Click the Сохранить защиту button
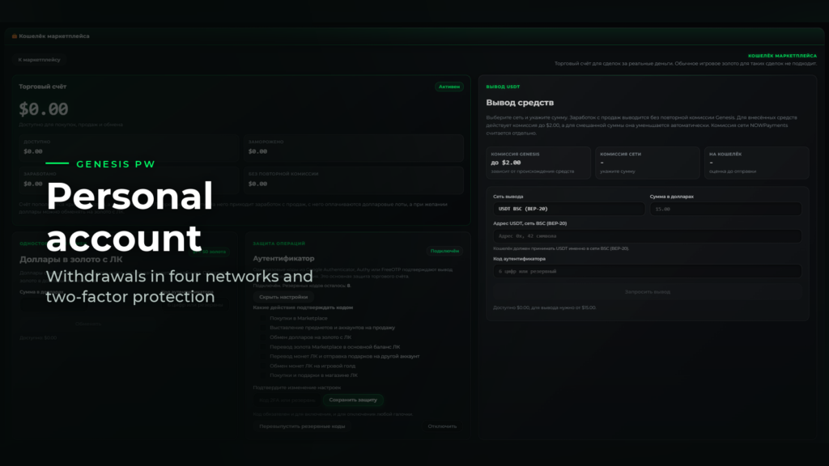The height and width of the screenshot is (466, 829). click(353, 400)
